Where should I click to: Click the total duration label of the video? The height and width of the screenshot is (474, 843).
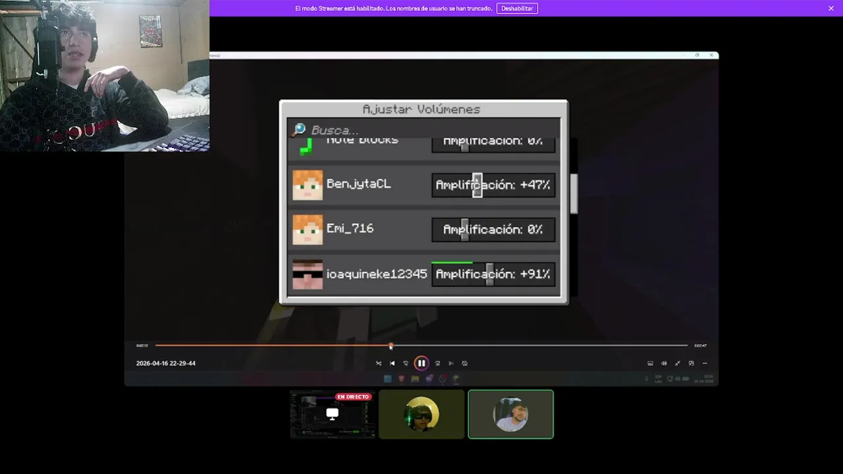pyautogui.click(x=701, y=346)
